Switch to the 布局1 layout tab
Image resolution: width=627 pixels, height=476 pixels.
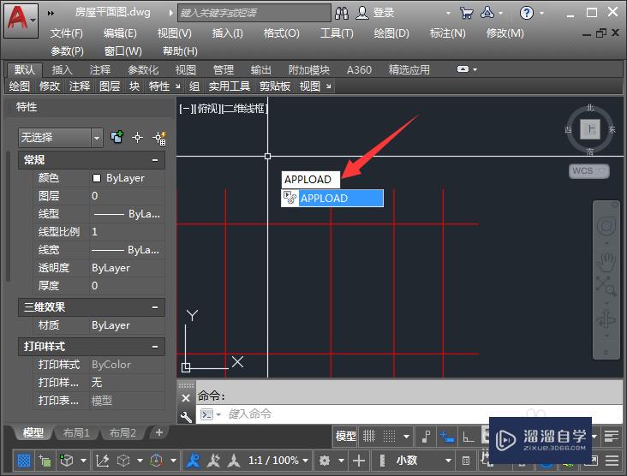pos(76,433)
